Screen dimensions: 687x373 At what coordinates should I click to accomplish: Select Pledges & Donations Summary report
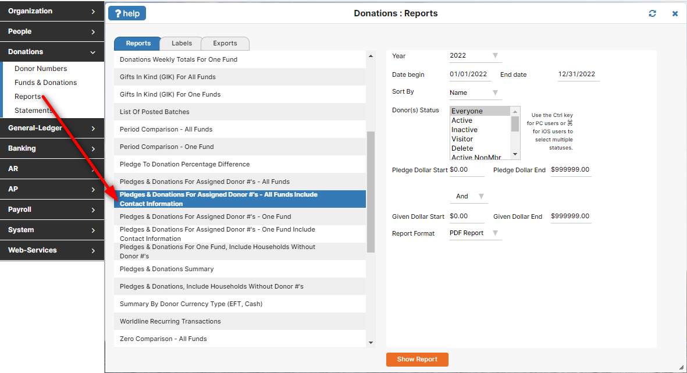(x=240, y=269)
